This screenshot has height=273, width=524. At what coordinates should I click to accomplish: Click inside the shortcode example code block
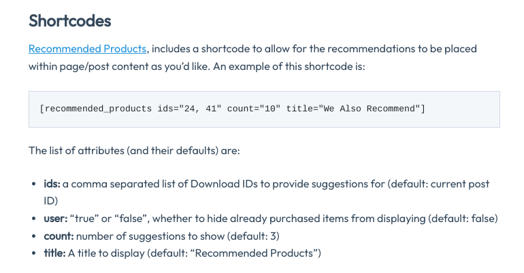click(x=264, y=109)
